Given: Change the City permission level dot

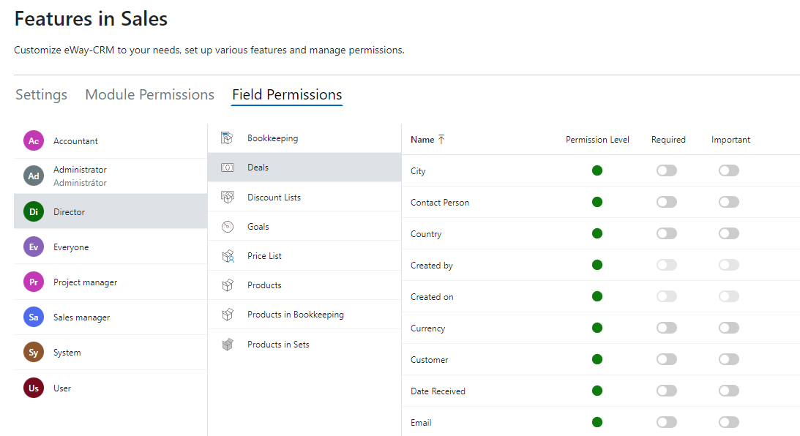Looking at the screenshot, I should pos(597,170).
